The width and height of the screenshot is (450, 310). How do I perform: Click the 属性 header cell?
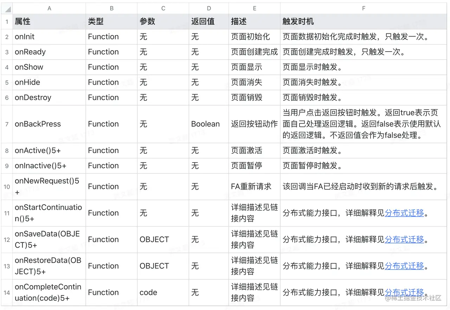[x=49, y=21]
